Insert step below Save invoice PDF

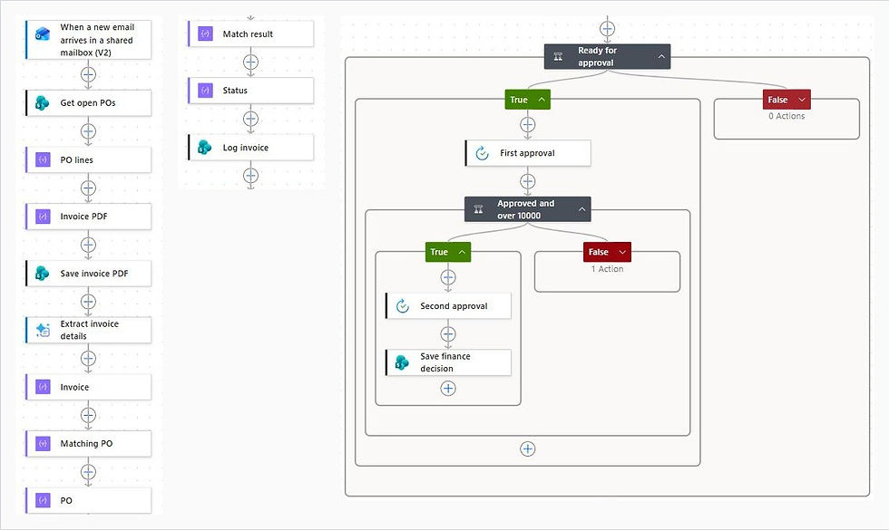coord(88,301)
